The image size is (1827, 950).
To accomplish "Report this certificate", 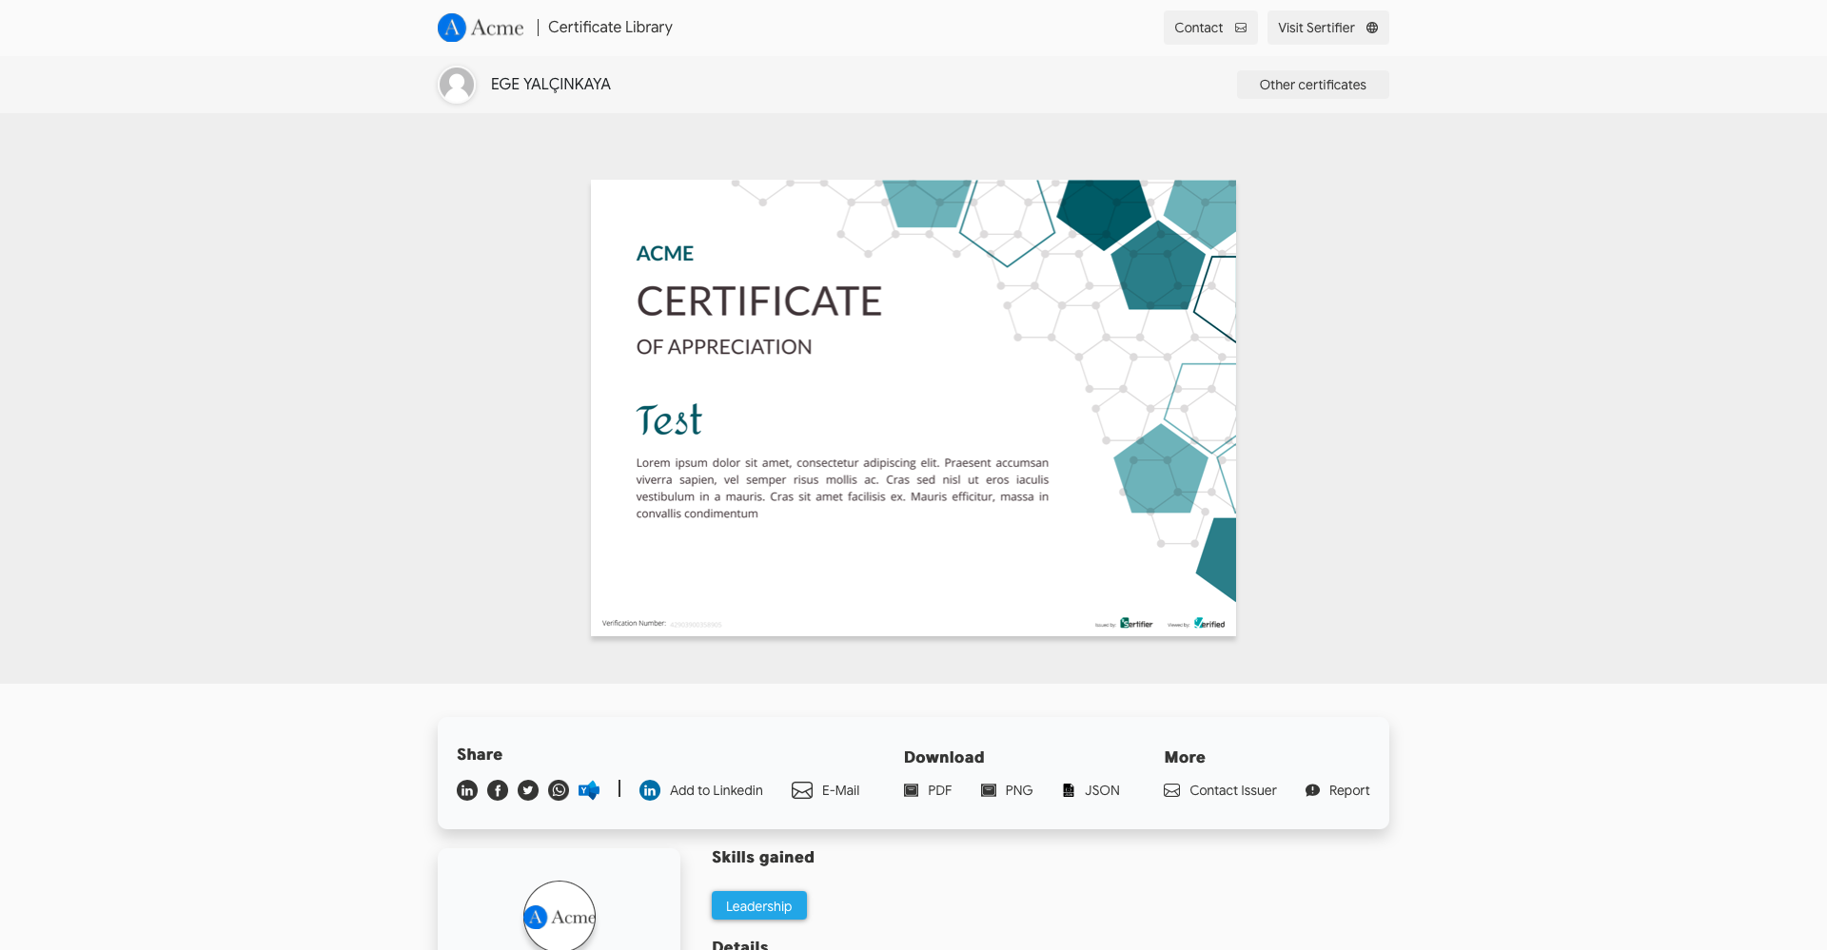I will 1337,790.
